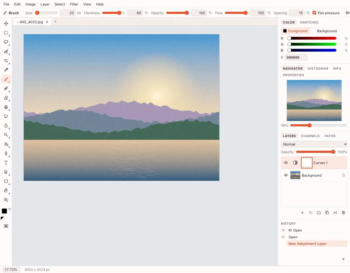The height and width of the screenshot is (273, 350).
Task: Select the Healing Brush tool
Action: (6, 88)
